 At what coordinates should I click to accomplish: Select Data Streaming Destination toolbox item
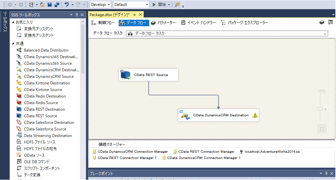pos(48,136)
